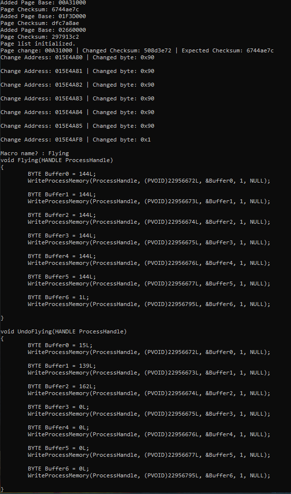Viewport: 291px width, 494px height.
Task: Click the Changed Checksum value 508d3e72
Action: tap(157, 50)
